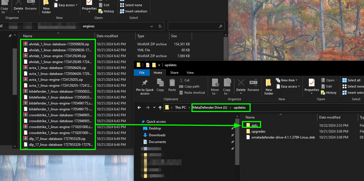Expand engines address bar history dropdown
This screenshot has height=181, width=364.
tap(152, 26)
